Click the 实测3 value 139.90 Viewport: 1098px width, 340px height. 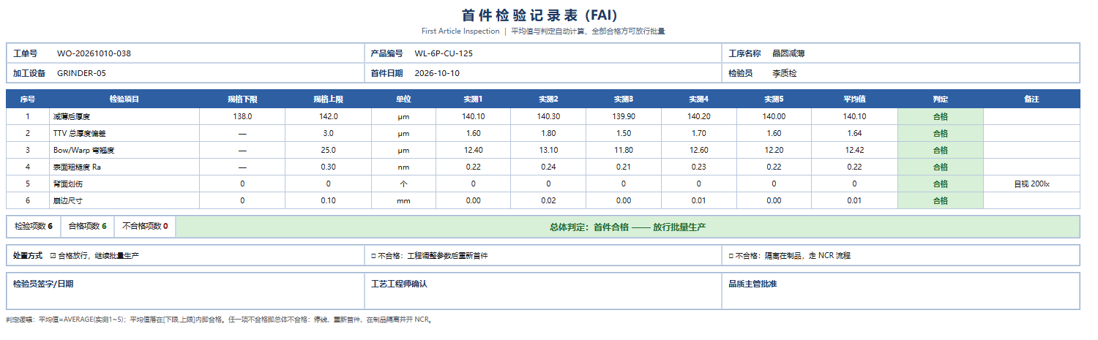pos(624,116)
